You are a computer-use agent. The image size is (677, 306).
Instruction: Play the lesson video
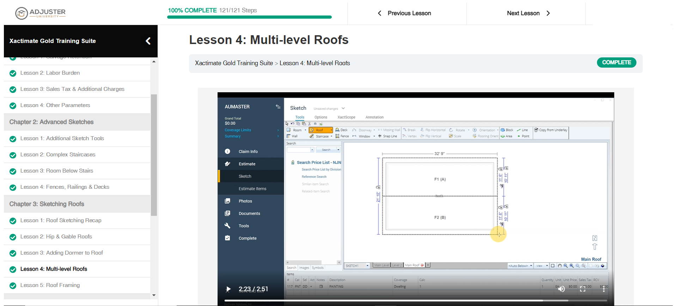228,289
